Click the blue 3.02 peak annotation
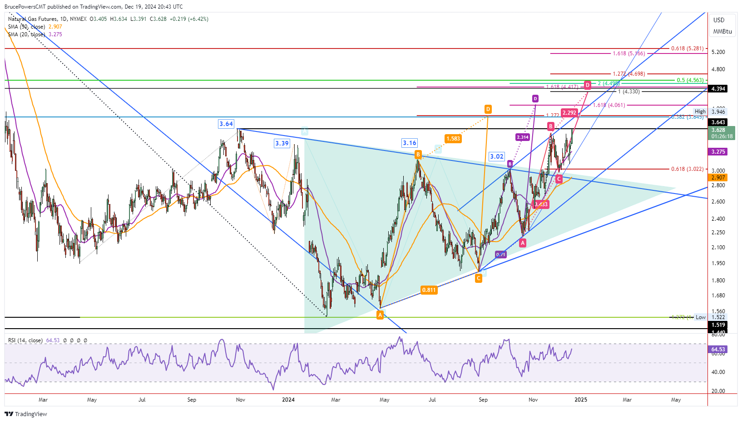The width and height of the screenshot is (742, 422). point(497,156)
